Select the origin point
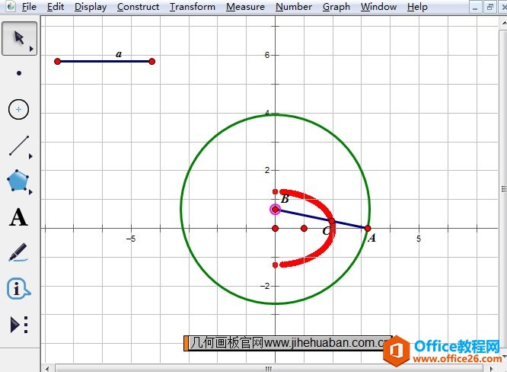This screenshot has height=372, width=507. 275,228
